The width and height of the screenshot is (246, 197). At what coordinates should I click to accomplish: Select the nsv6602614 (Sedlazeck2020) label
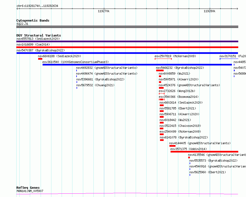[181, 103]
